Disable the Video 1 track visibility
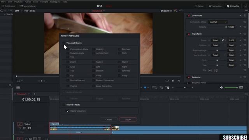This screenshot has width=249, height=140. tap(30, 128)
